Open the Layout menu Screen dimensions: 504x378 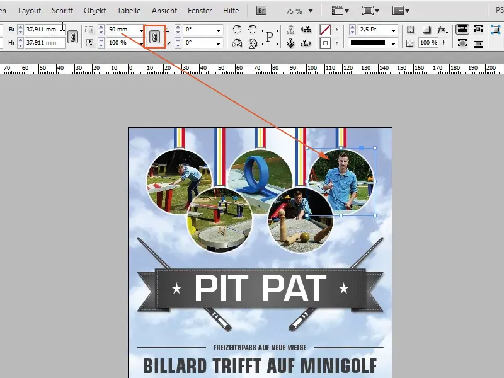pos(30,11)
